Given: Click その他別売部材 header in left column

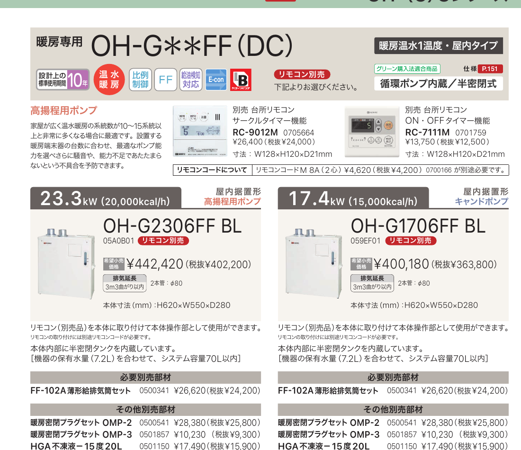Looking at the screenshot, I should 145,409.
